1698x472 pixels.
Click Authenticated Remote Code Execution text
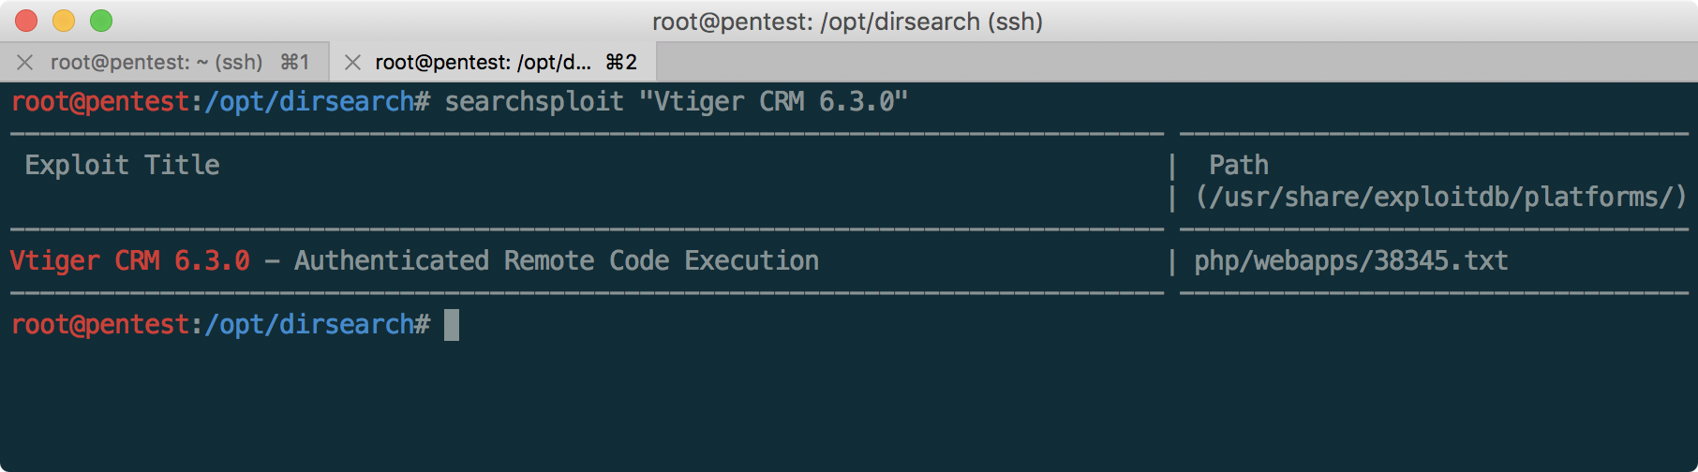[556, 261]
